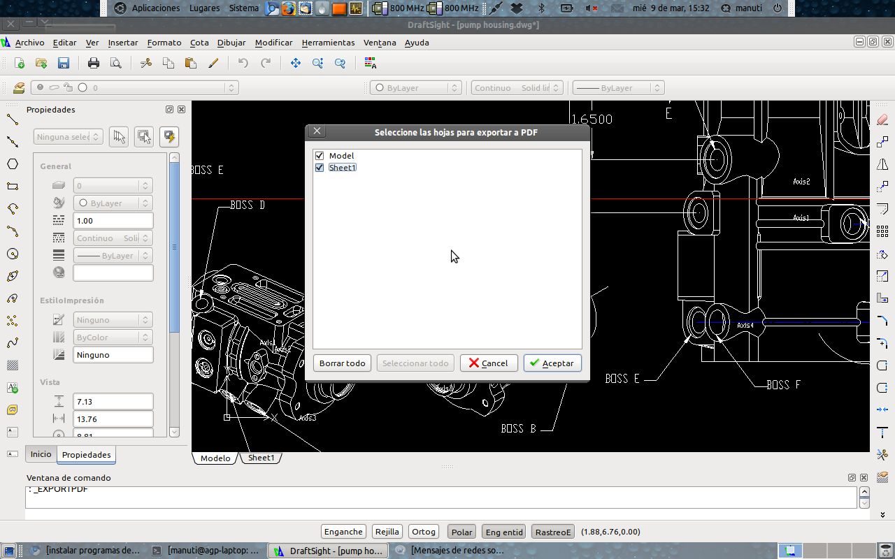Open the ByLayer line weight toolbar dropdown
The height and width of the screenshot is (559, 895).
click(618, 88)
